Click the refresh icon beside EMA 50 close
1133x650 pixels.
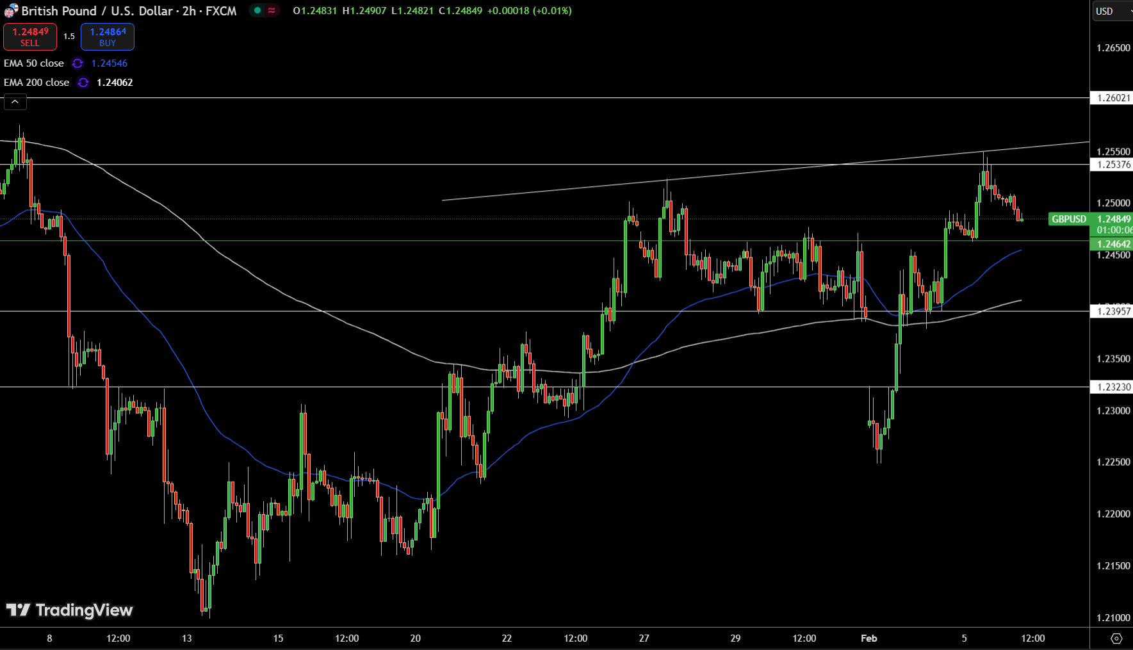pyautogui.click(x=77, y=63)
